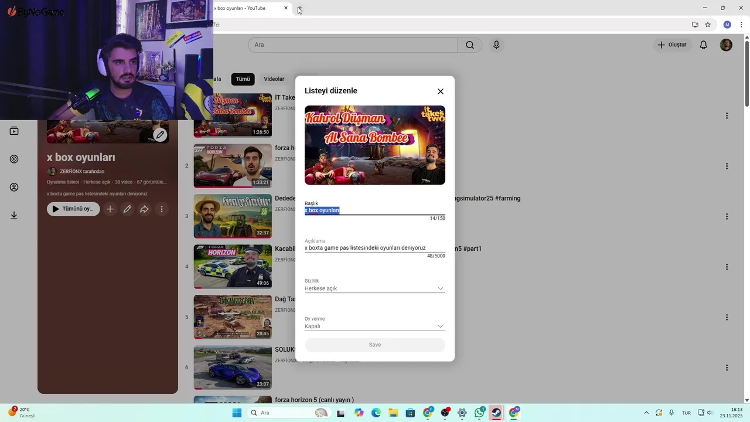Open 'forza horizon 5 (canlı yayın)' title
This screenshot has width=750, height=422.
pos(314,400)
